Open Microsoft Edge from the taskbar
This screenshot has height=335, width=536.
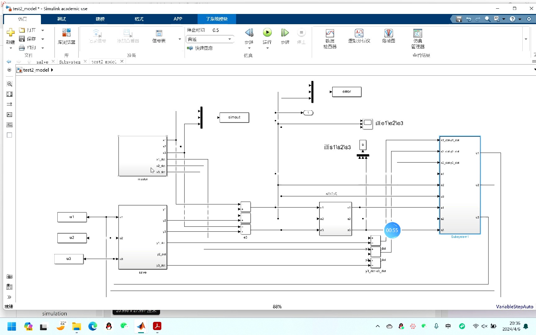93,326
